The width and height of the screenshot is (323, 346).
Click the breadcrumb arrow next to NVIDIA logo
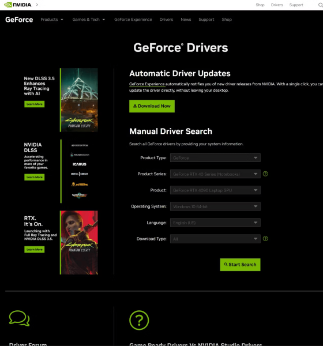(x=37, y=5)
